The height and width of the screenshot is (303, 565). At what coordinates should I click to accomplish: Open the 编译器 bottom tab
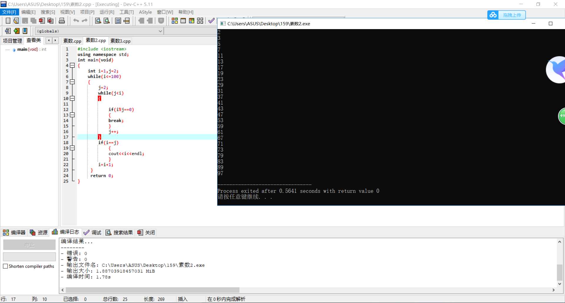coord(14,232)
